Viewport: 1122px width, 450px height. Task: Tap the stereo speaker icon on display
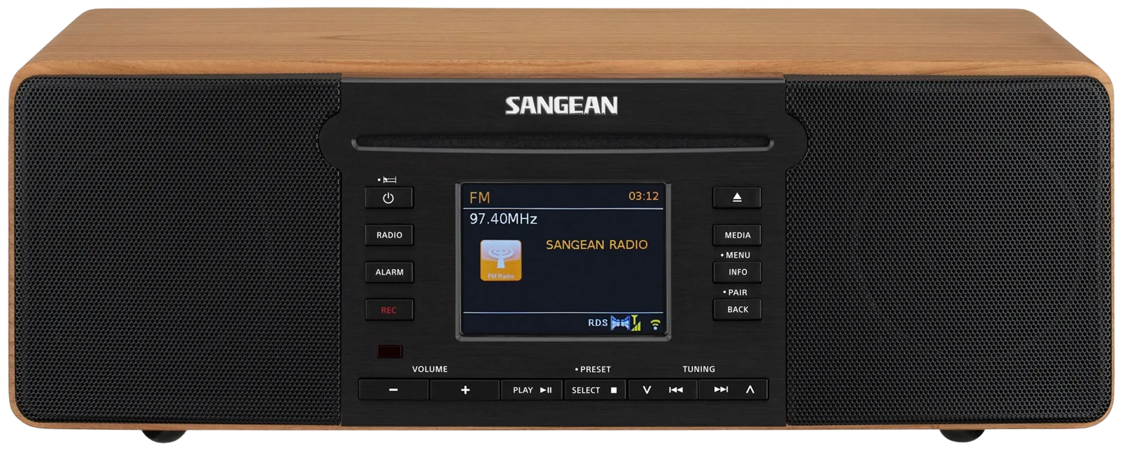(x=620, y=323)
